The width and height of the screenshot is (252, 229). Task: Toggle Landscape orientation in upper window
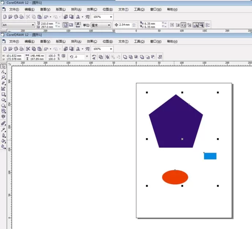[71, 25]
